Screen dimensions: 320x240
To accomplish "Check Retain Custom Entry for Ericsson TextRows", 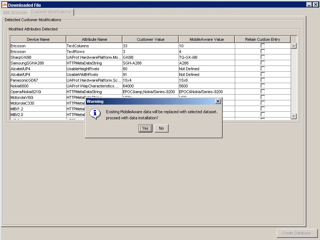I will point(263,51).
